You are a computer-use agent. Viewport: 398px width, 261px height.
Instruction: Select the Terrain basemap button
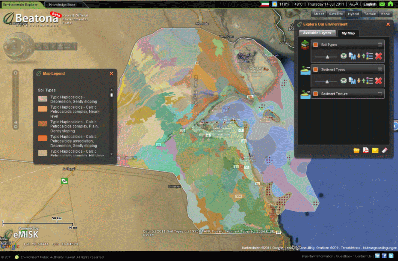click(x=370, y=14)
